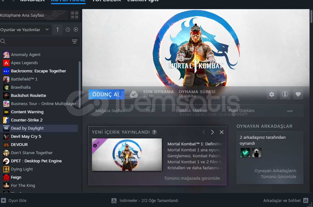The image size is (313, 207).
Task: Select Feign in the library
Action: pyautogui.click(x=39, y=177)
